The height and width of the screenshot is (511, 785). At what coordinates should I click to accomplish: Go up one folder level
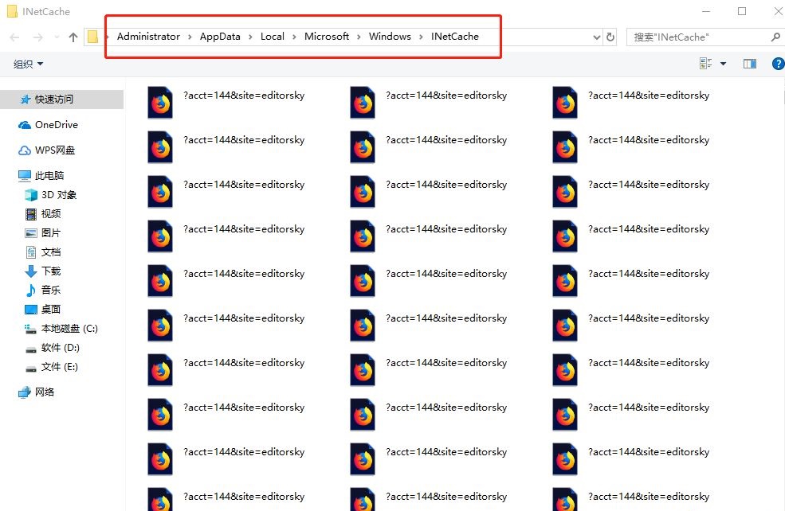click(73, 37)
